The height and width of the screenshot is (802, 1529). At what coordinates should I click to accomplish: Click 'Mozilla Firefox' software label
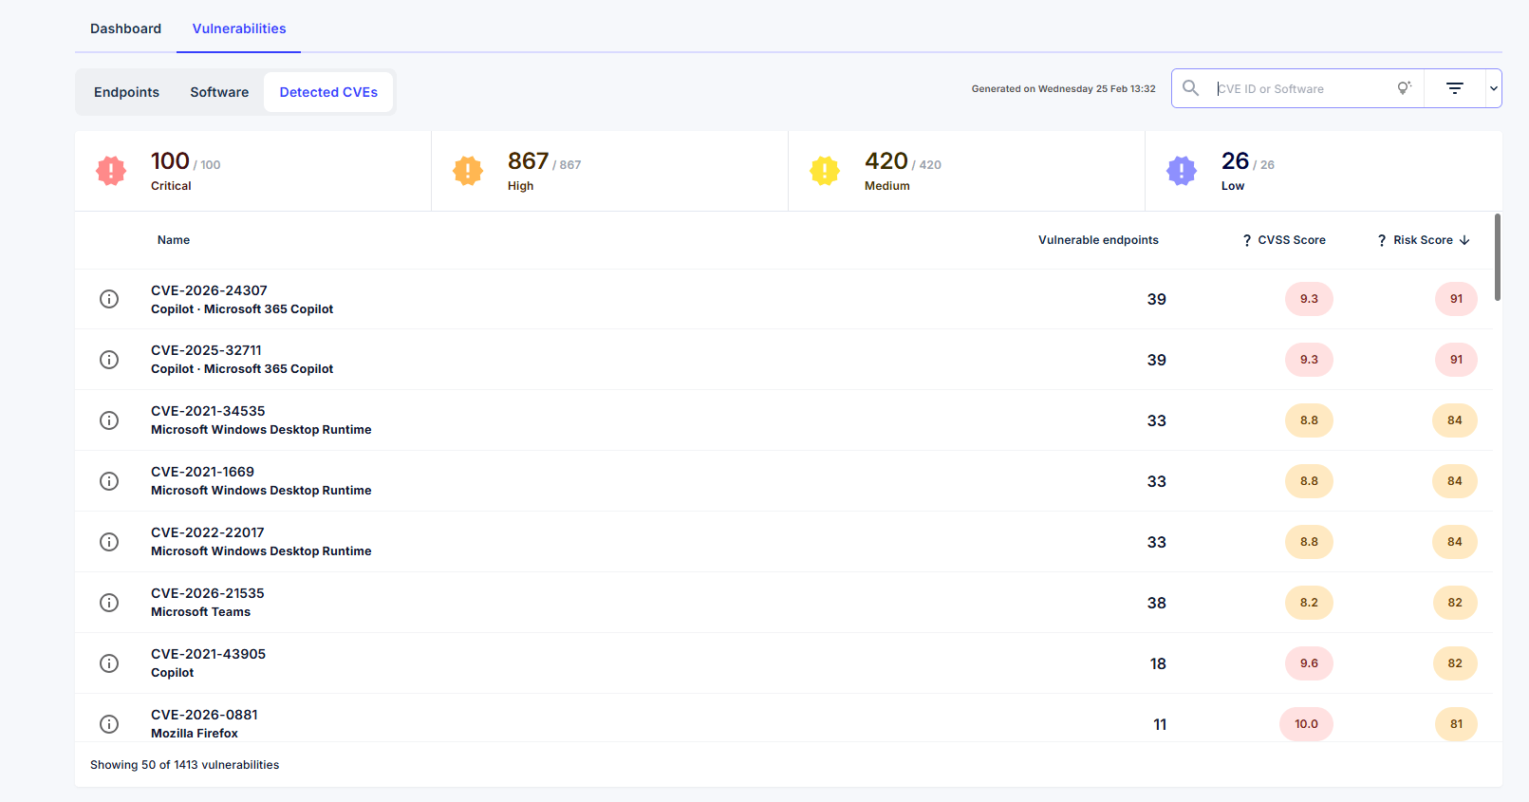[195, 734]
